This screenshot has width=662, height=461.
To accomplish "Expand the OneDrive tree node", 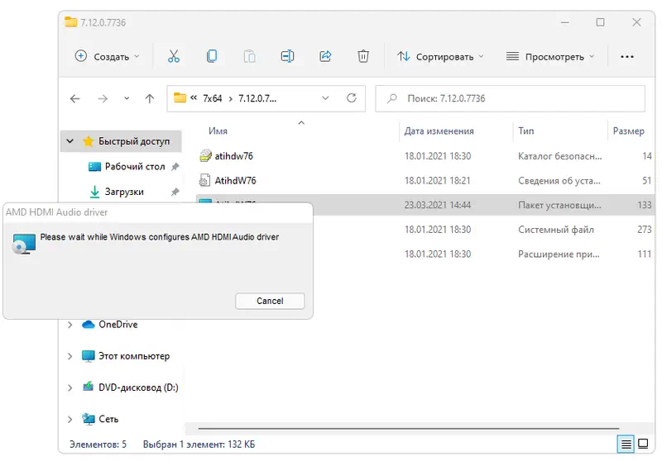I will 70,325.
